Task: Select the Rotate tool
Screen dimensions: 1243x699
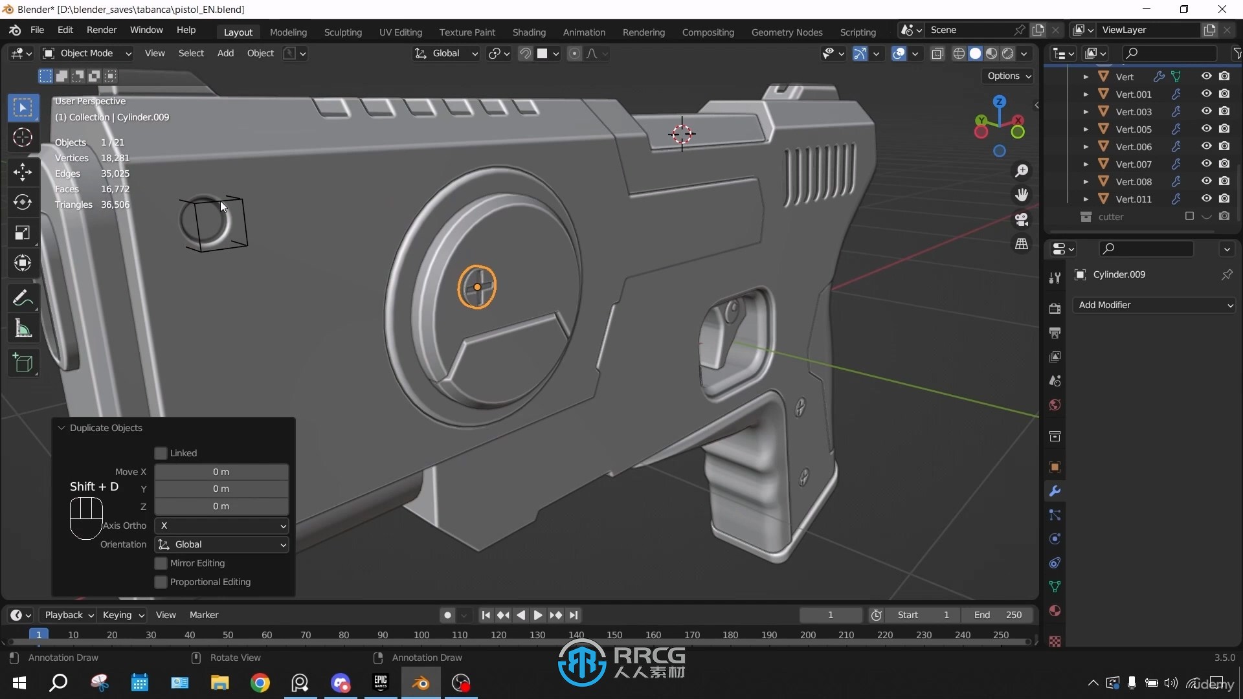Action: (23, 202)
